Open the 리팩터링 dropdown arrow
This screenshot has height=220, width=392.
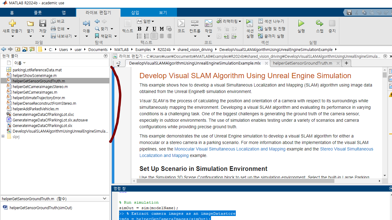pos(240,22)
